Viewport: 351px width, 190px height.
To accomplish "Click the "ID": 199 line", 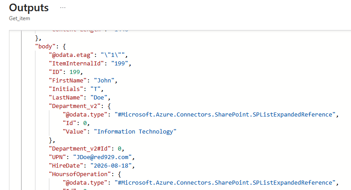I will (66, 72).
